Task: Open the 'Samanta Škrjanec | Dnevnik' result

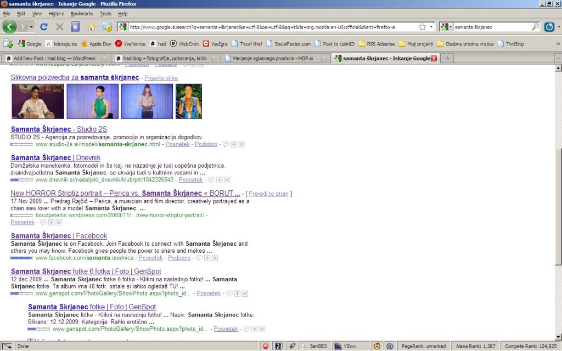Action: 55,157
